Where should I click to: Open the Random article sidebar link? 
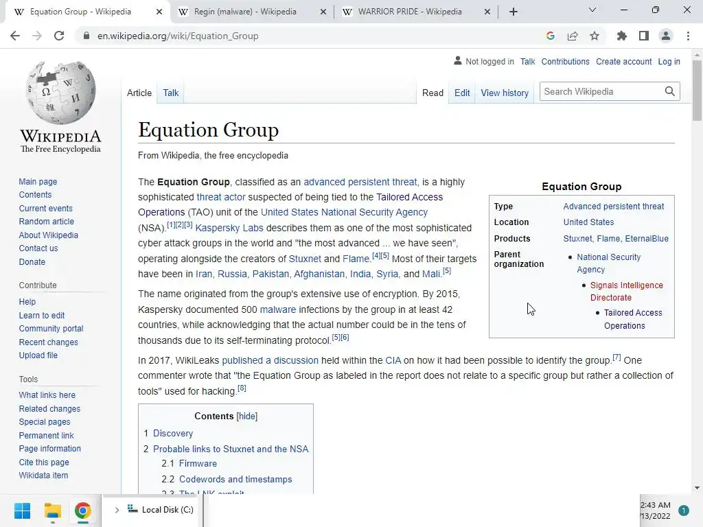[46, 222]
